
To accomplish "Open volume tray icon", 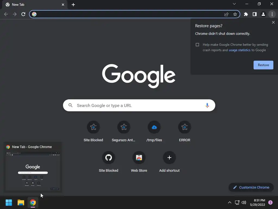I will click(244, 202).
